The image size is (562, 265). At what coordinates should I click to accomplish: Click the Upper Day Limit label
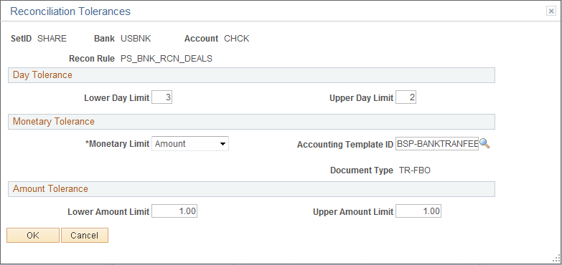[361, 98]
